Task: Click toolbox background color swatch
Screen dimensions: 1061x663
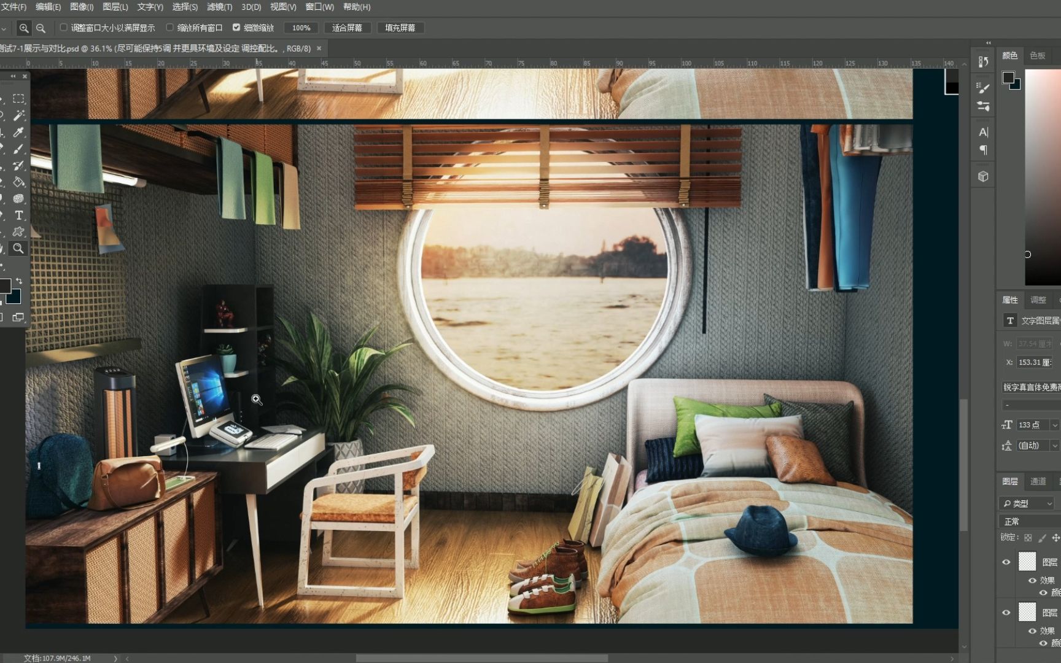Action: (x=14, y=297)
